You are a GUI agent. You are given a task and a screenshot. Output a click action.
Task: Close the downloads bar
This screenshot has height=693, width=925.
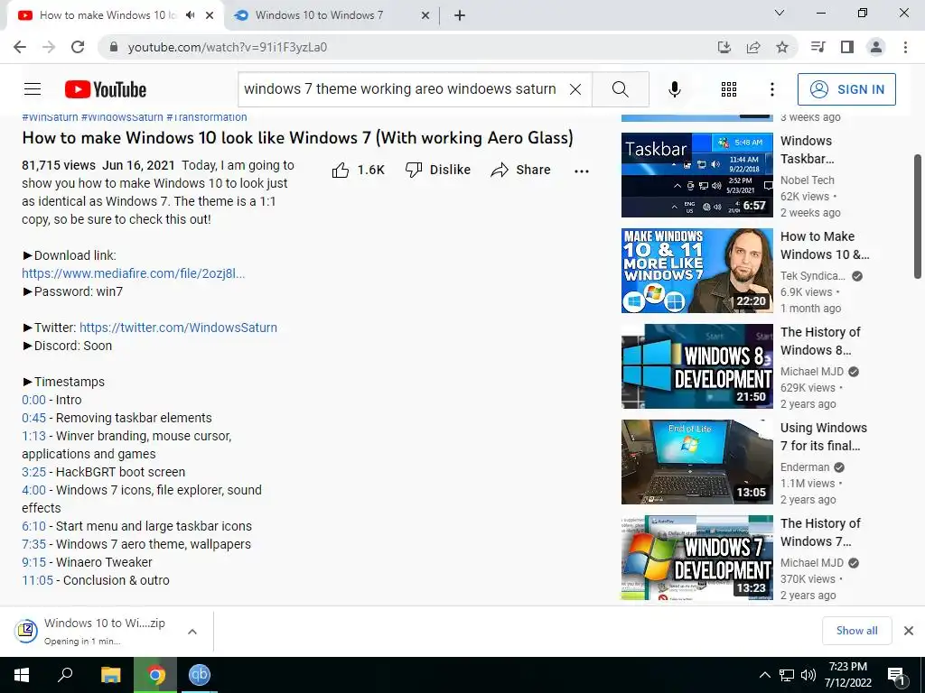909,631
